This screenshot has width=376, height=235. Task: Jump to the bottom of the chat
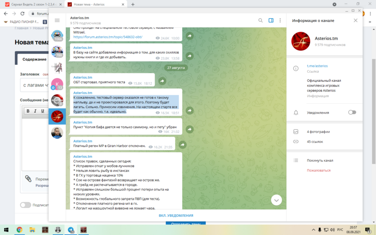(276, 200)
